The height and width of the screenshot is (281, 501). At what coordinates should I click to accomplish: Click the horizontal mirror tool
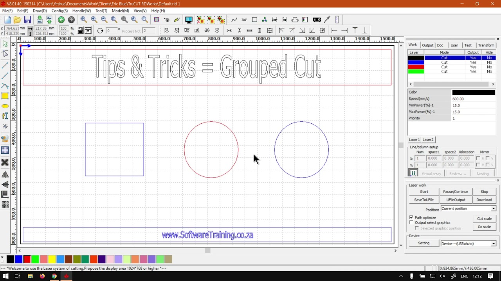[5, 174]
